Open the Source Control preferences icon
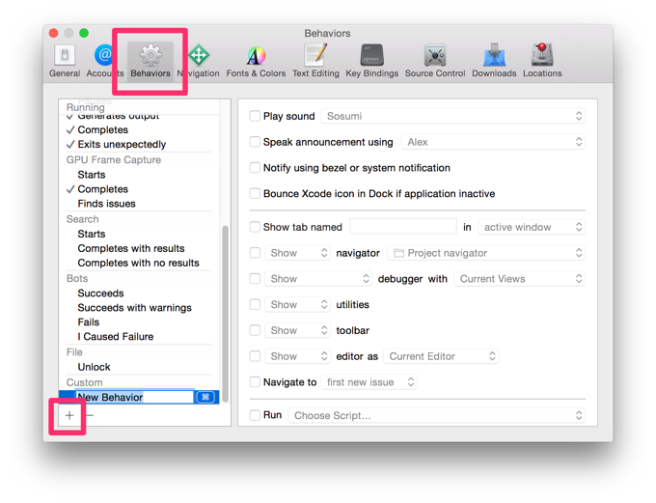Image resolution: width=656 pixels, height=503 pixels. coord(435,55)
